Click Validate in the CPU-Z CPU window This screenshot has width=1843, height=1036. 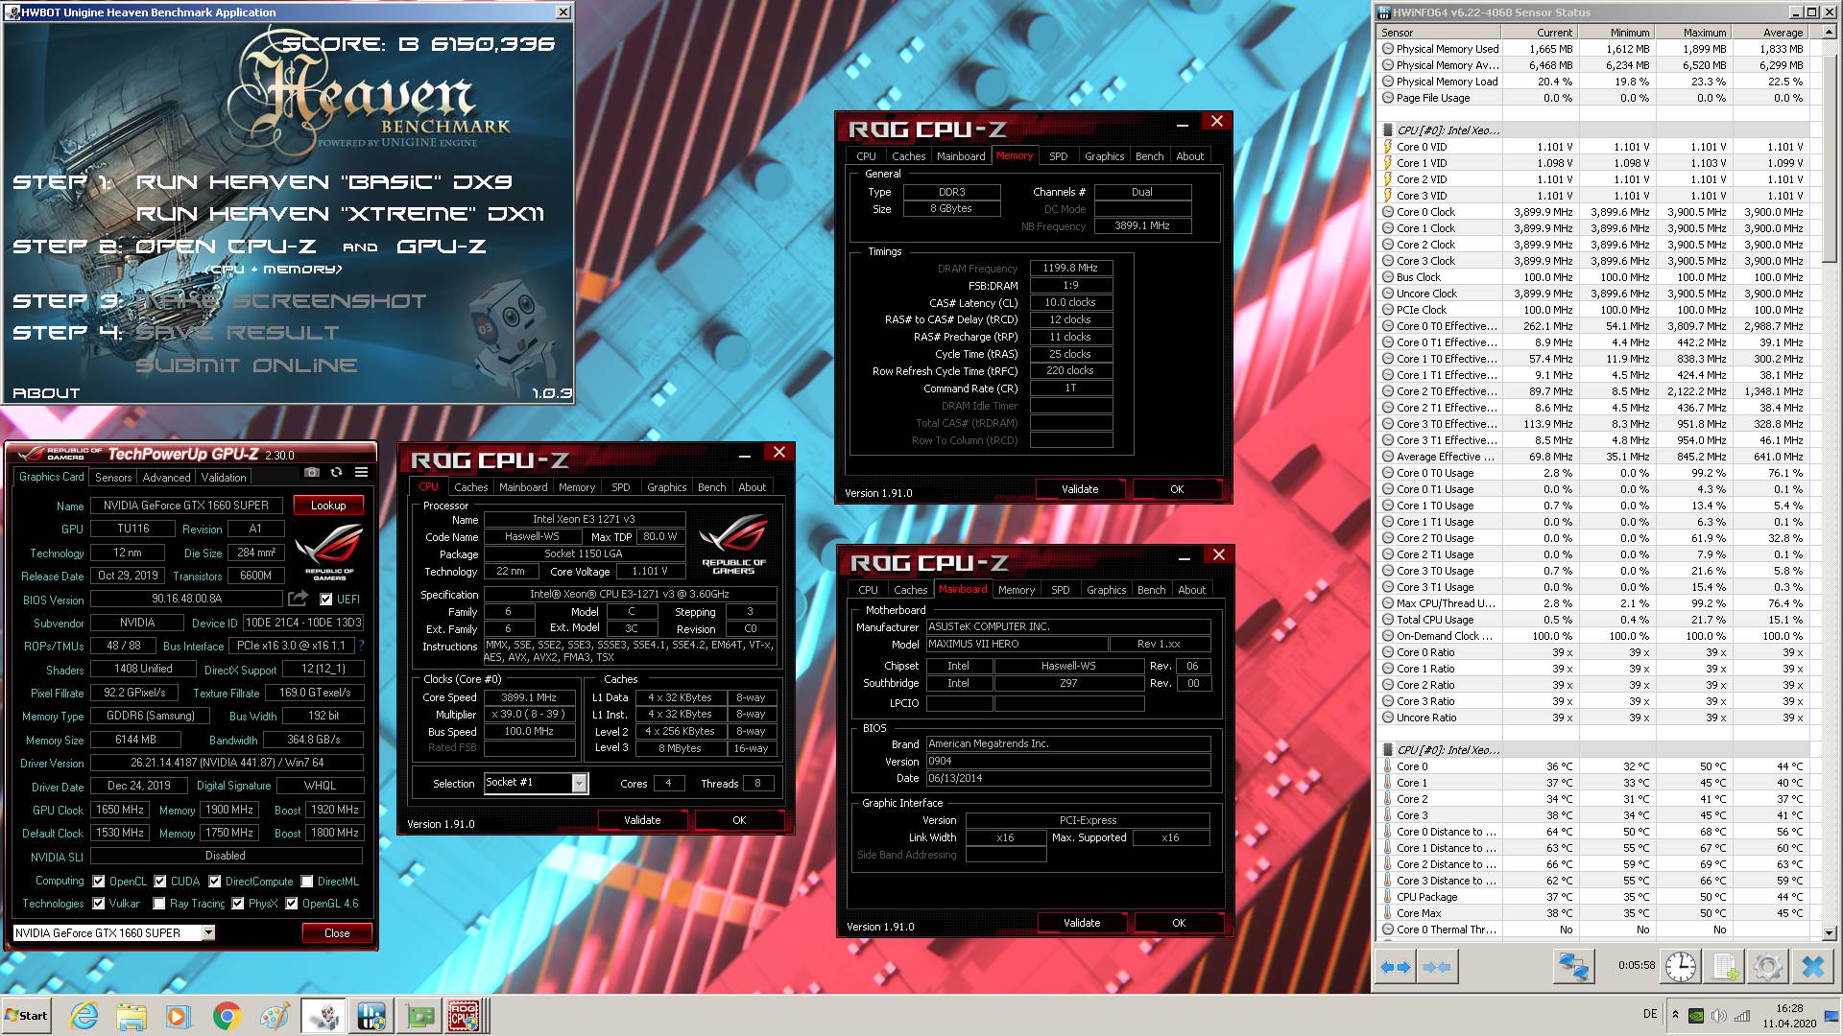click(642, 820)
